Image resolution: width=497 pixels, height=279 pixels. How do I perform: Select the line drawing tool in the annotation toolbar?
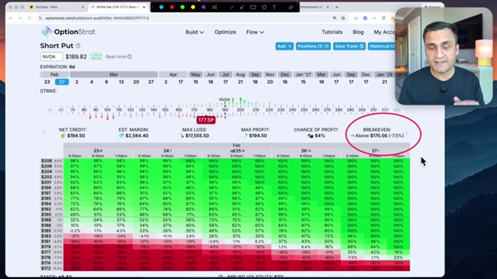(232, 7)
